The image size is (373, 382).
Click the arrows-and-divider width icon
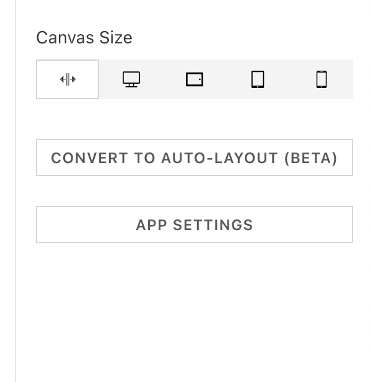click(x=68, y=79)
